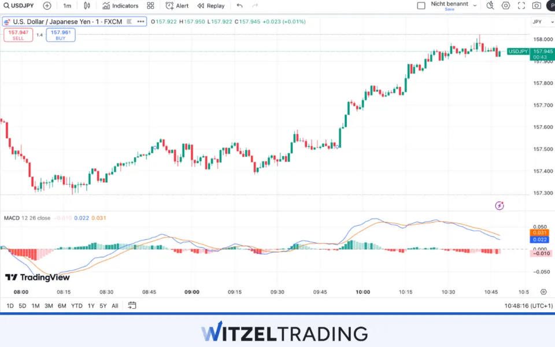The height and width of the screenshot is (347, 555).
Task: Click the undo arrow icon
Action: pos(239,6)
